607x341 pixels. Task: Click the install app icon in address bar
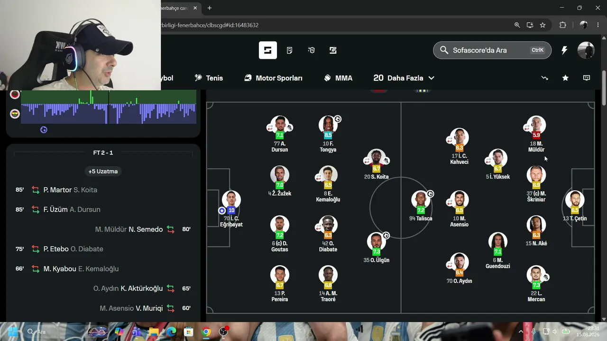pos(530,25)
